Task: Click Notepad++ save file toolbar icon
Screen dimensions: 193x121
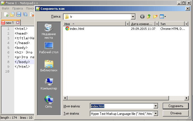Action: (18, 14)
